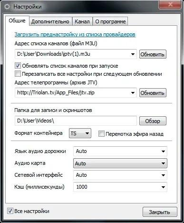Click the gear icon in the title bar
The image size is (184, 223).
7,7
